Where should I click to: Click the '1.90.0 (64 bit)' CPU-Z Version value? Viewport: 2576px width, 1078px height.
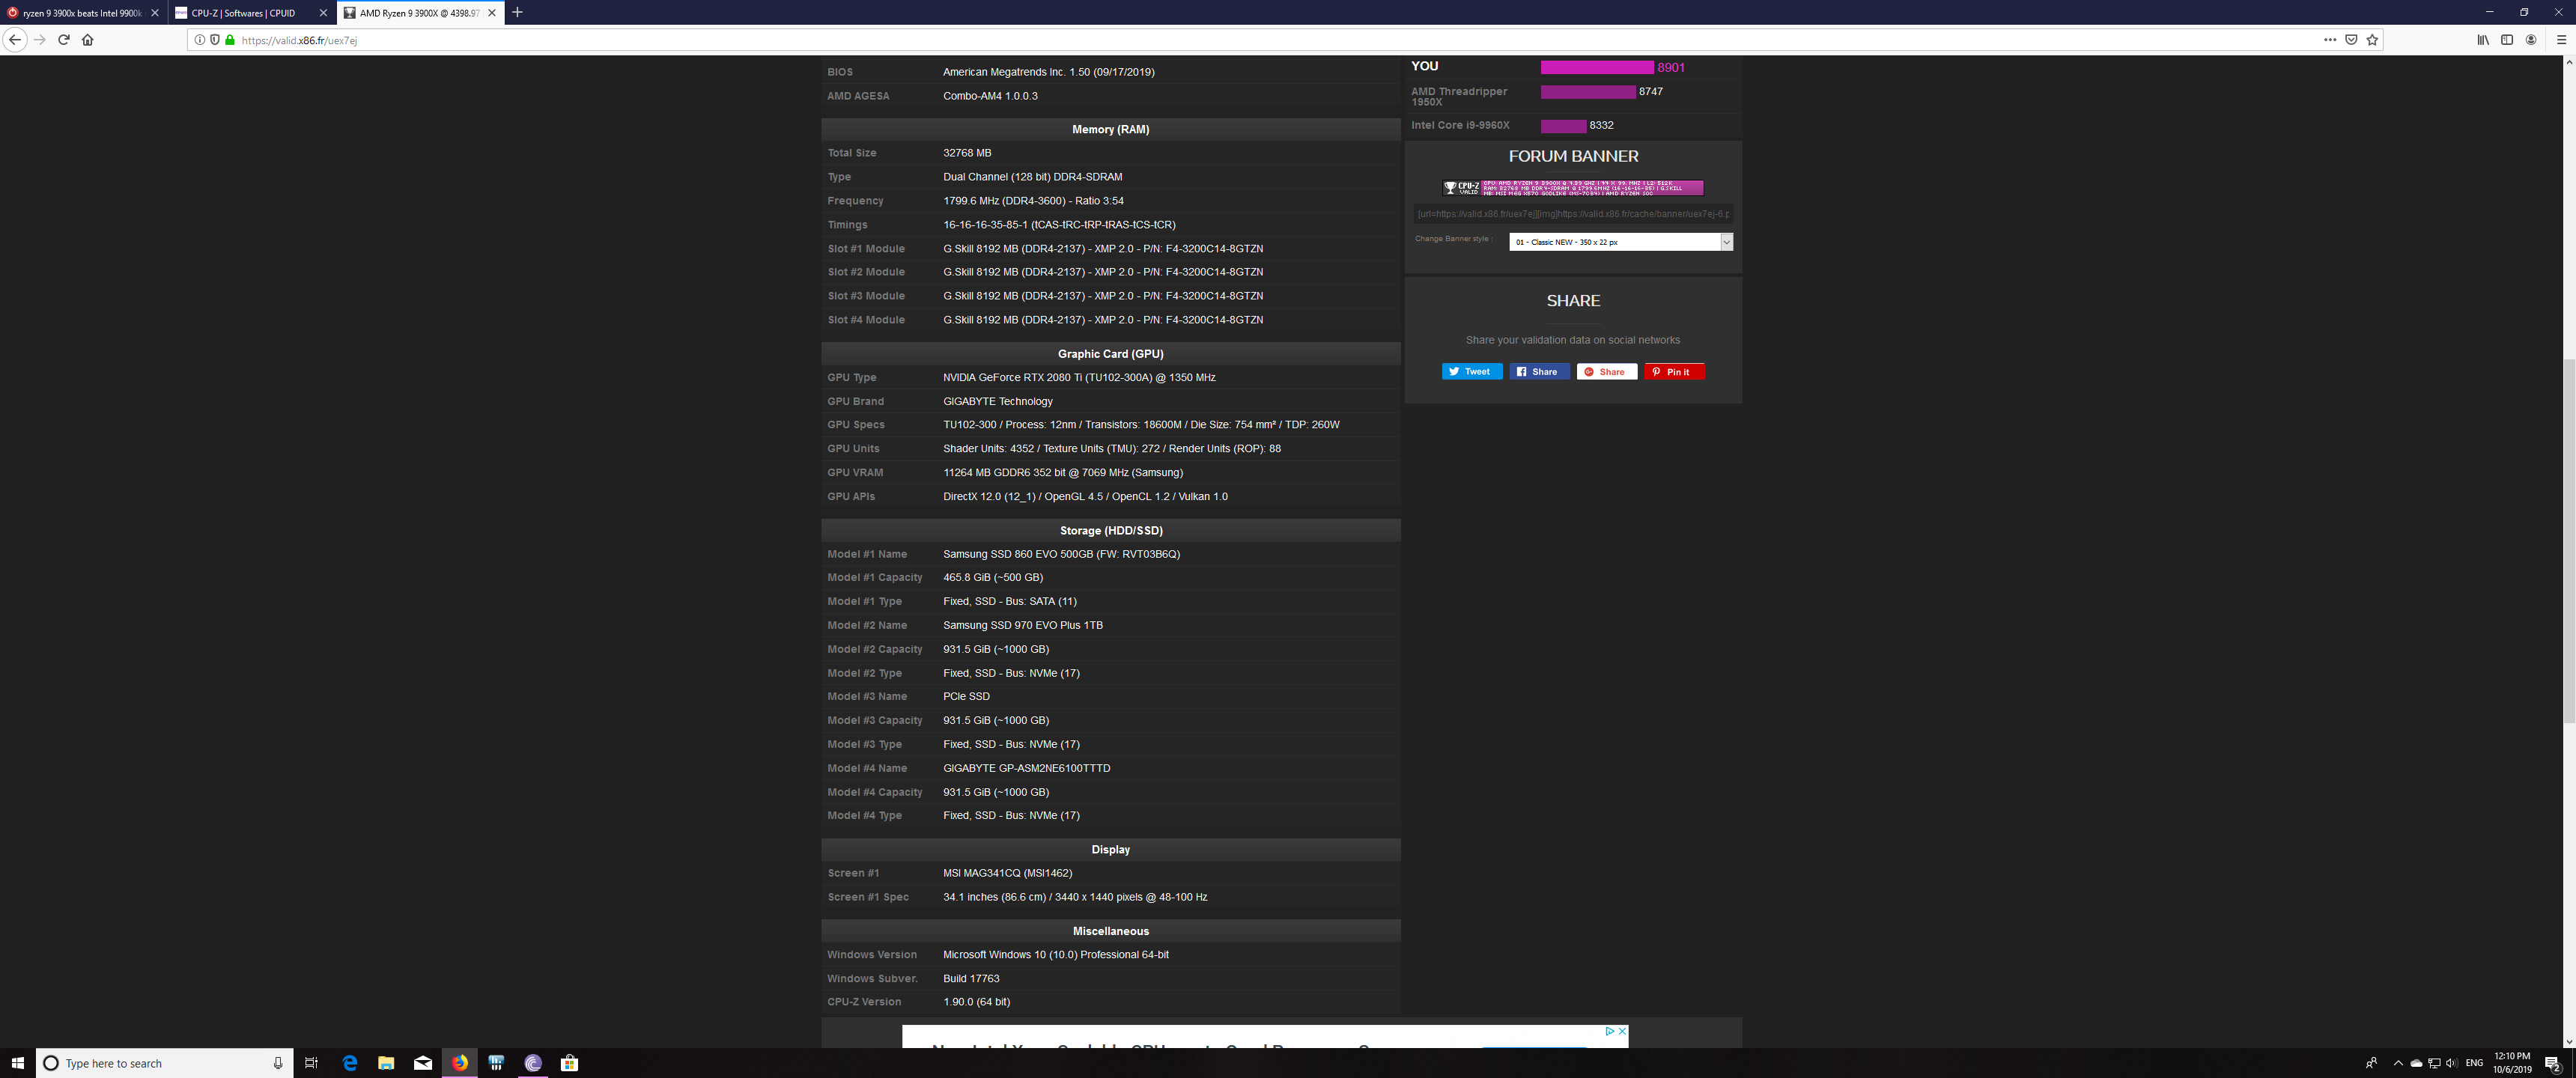(x=976, y=1002)
